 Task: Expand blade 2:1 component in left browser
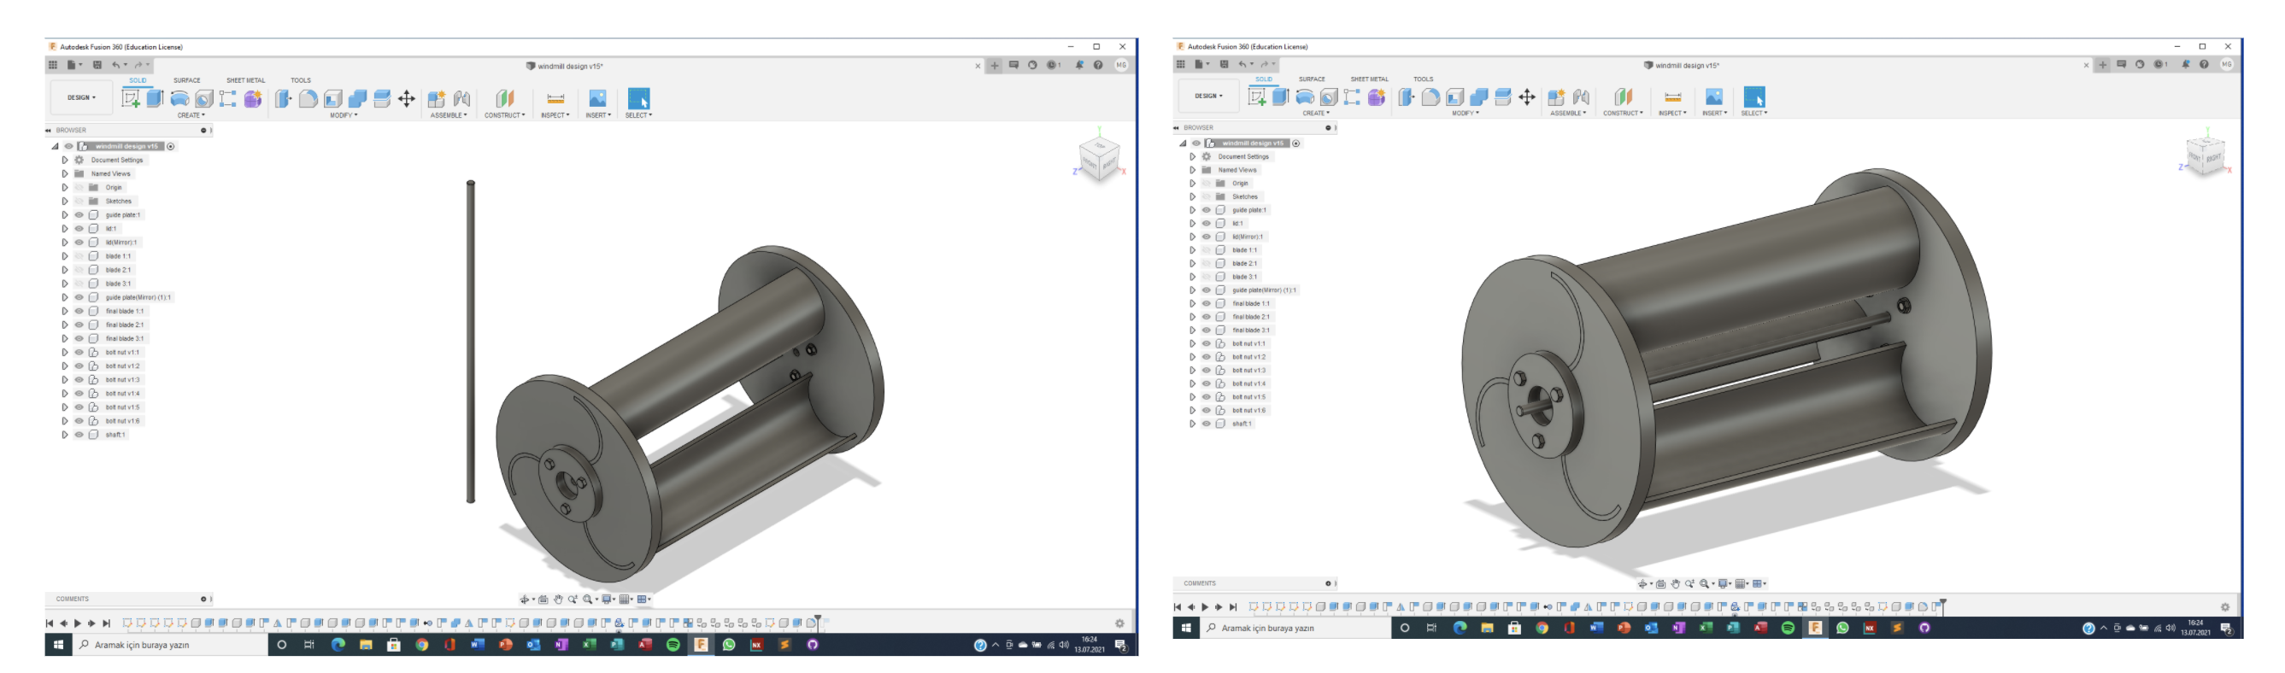(x=65, y=270)
